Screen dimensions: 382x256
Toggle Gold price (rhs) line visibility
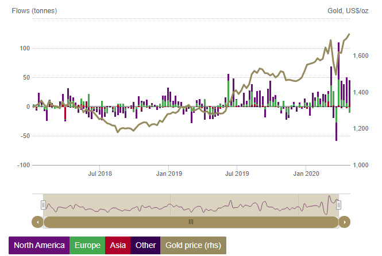[x=193, y=245]
